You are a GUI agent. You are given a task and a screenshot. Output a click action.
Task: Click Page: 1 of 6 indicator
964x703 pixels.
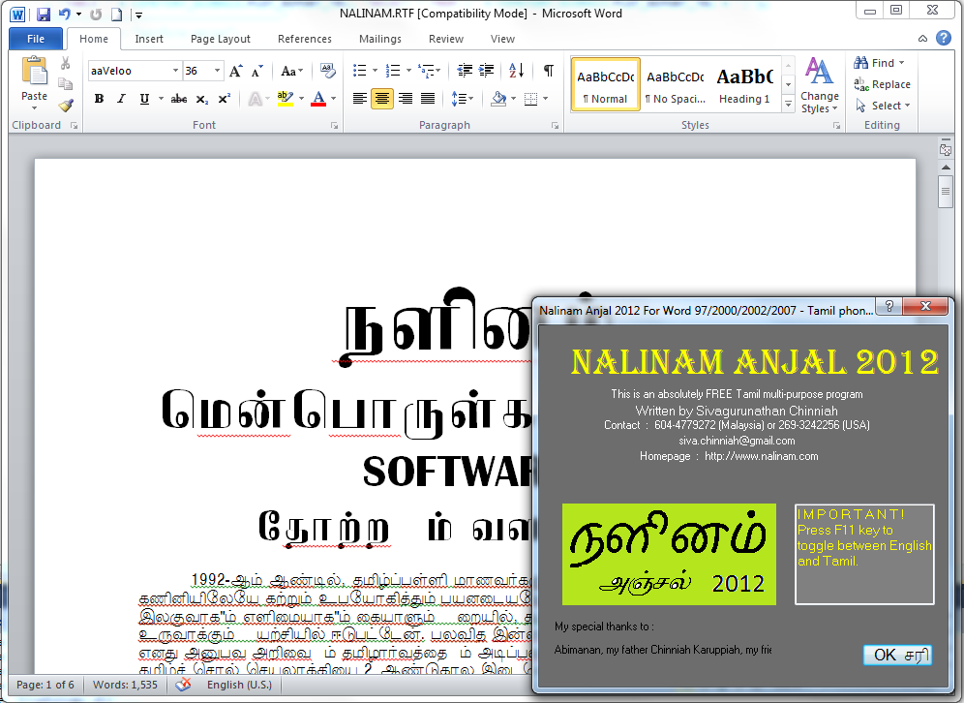[x=45, y=685]
